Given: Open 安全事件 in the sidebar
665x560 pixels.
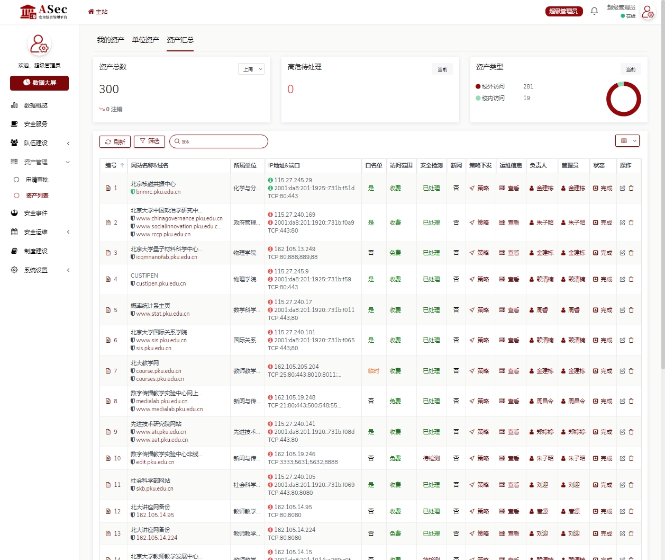Looking at the screenshot, I should coord(35,213).
